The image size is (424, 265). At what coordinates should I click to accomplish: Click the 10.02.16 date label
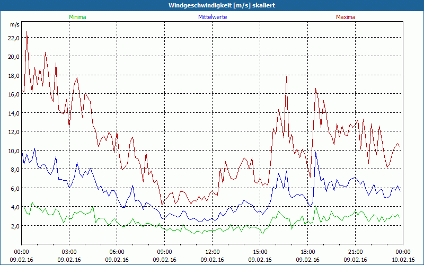click(403, 260)
